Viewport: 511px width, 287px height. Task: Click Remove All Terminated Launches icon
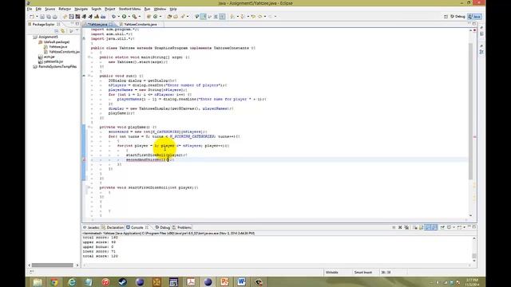point(406,227)
